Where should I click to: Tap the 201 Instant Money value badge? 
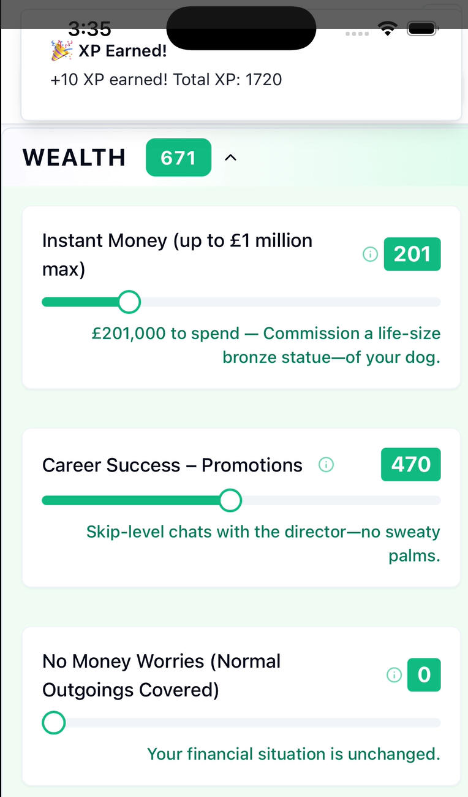[412, 254]
